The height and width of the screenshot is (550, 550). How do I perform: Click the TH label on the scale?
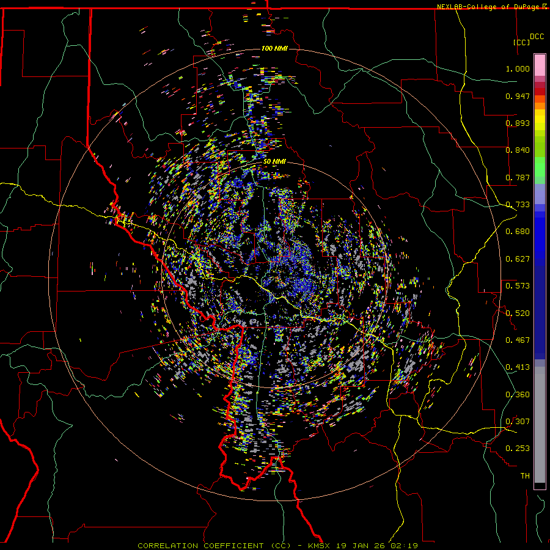pyautogui.click(x=525, y=476)
